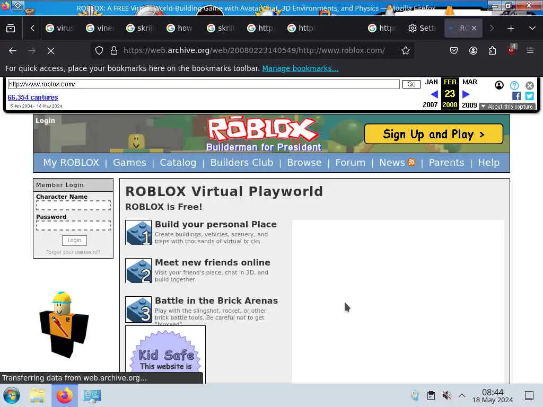Expand About this capture
This screenshot has width=543, height=407.
507,107
